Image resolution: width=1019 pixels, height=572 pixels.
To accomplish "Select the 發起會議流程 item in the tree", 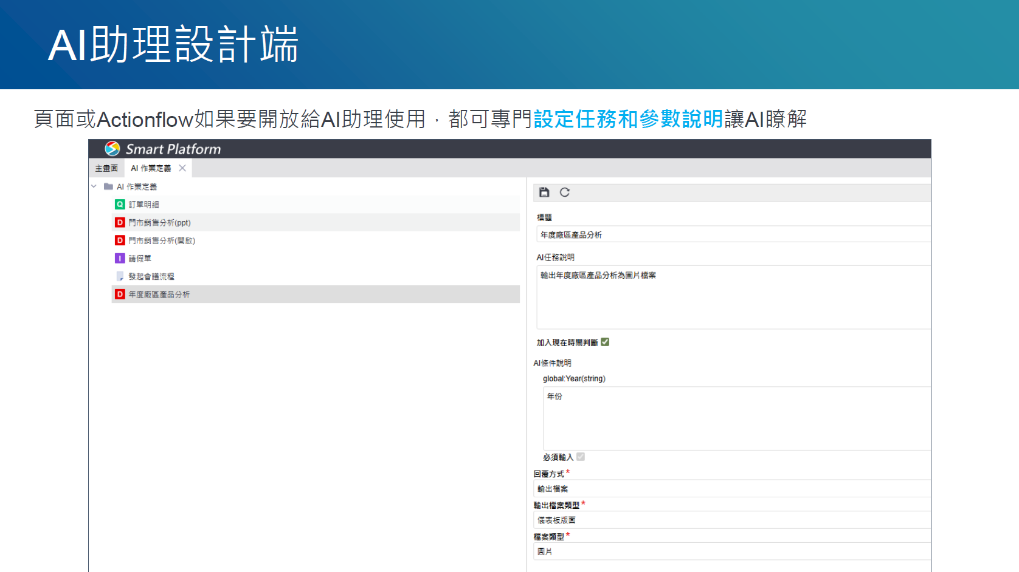I will 152,276.
